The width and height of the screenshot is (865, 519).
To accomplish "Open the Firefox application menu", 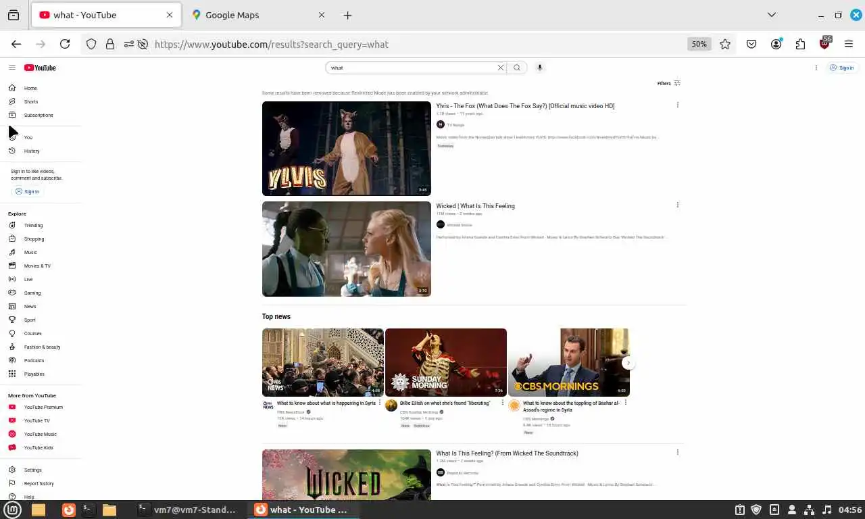I will 849,44.
